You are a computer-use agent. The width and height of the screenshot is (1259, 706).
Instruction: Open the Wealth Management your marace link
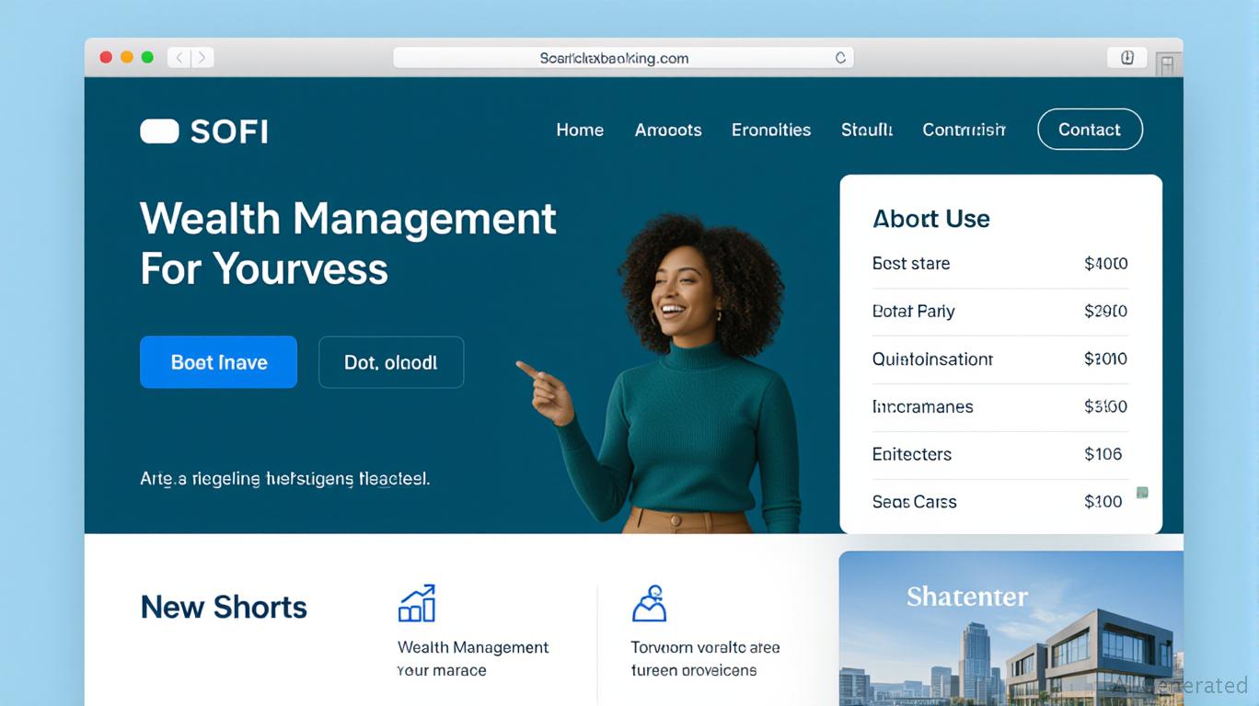(473, 658)
